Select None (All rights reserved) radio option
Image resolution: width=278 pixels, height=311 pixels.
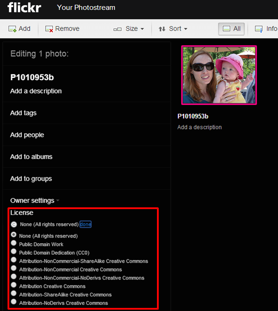[13, 235]
